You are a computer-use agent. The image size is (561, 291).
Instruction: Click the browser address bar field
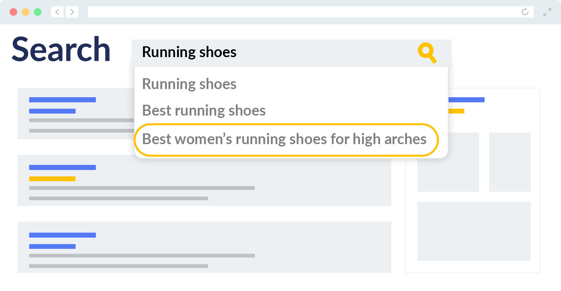tap(310, 12)
